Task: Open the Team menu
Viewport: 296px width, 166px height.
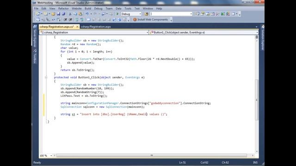Action: tap(109, 8)
